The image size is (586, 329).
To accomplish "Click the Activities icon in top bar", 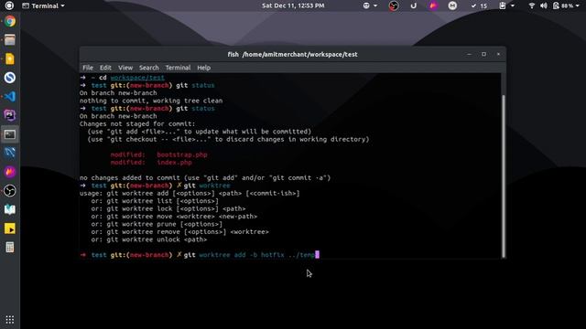I will pos(9,5).
